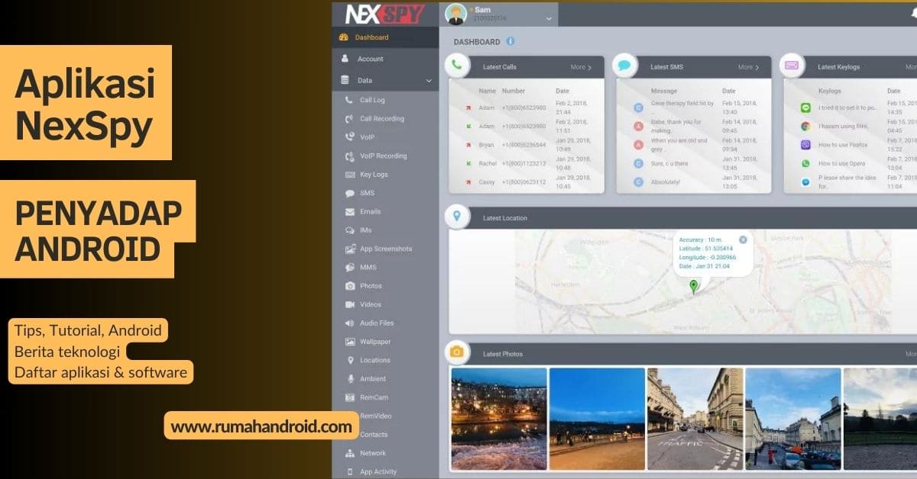917x479 pixels.
Task: Click the 'Absolutely!' SMS message
Action: click(665, 182)
